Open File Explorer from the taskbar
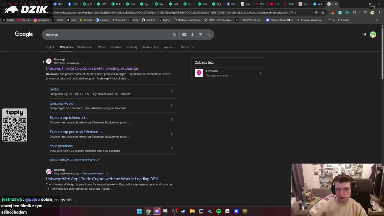Image resolution: width=384 pixels, height=216 pixels. click(192, 211)
